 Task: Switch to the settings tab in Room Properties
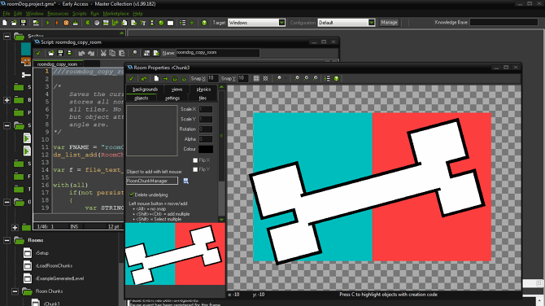172,98
